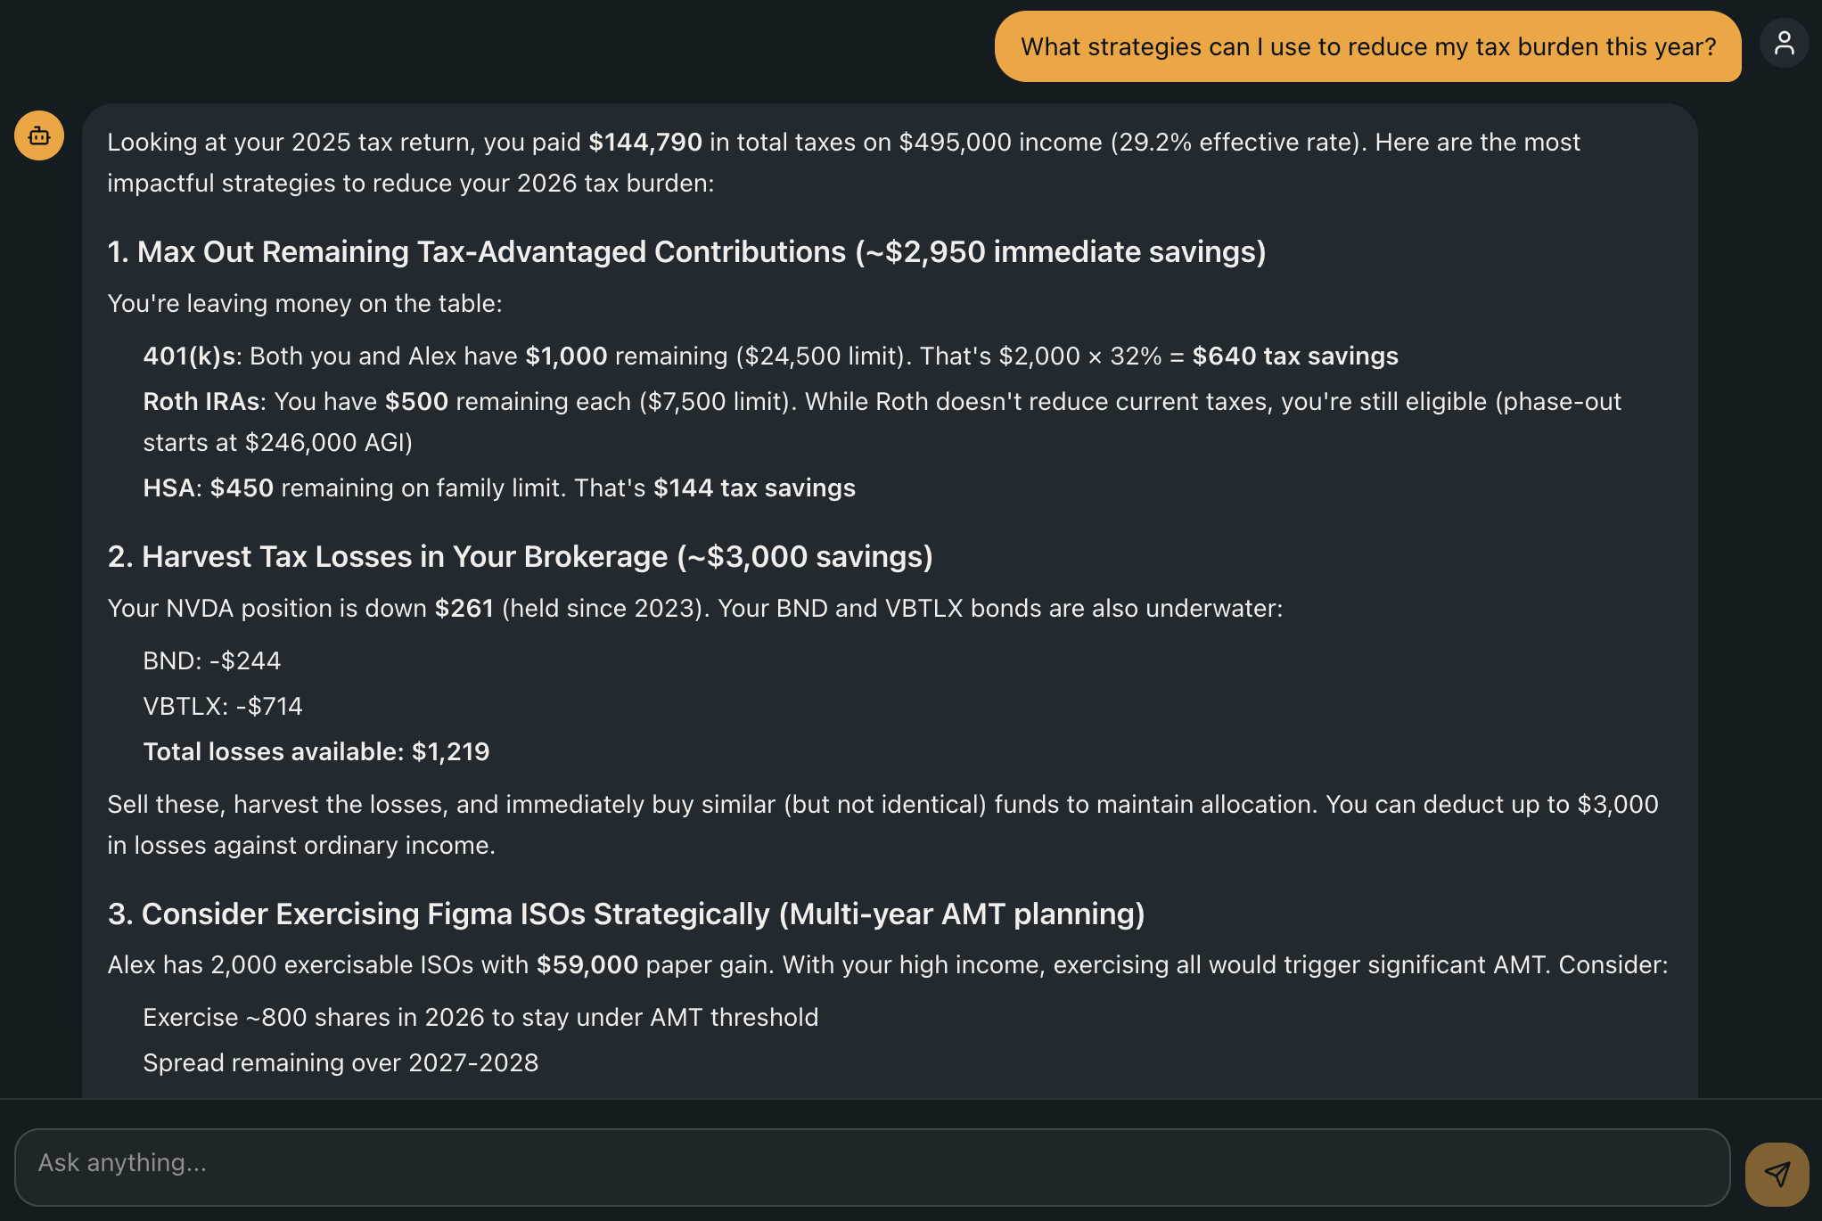
Task: Select the orange bot avatar beside the response
Action: pyautogui.click(x=38, y=135)
